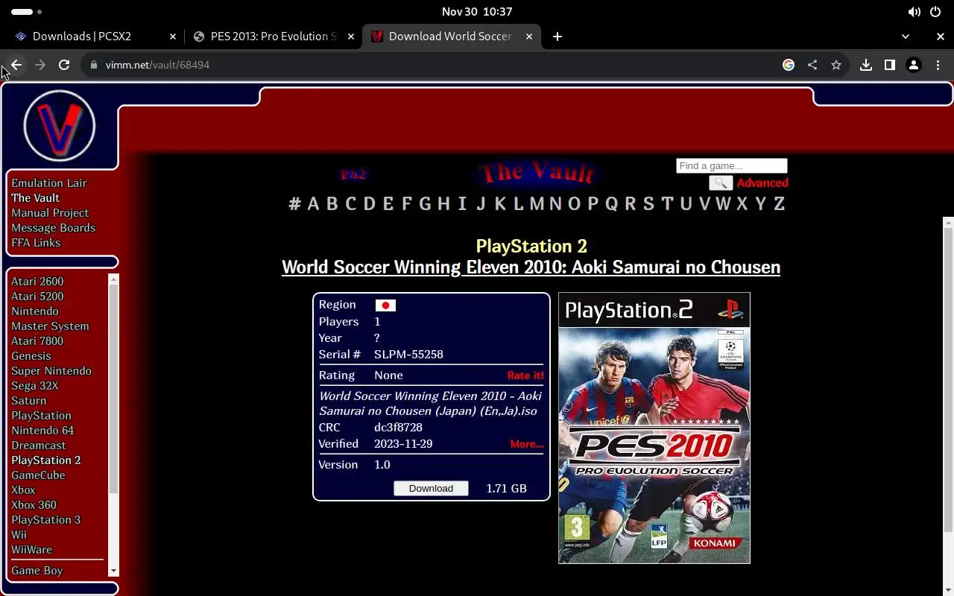Open system power menu
The image size is (954, 596).
tap(935, 12)
